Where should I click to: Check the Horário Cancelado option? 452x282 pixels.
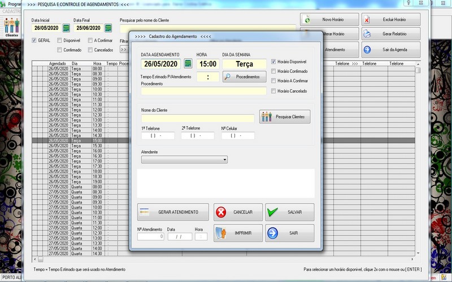click(273, 91)
